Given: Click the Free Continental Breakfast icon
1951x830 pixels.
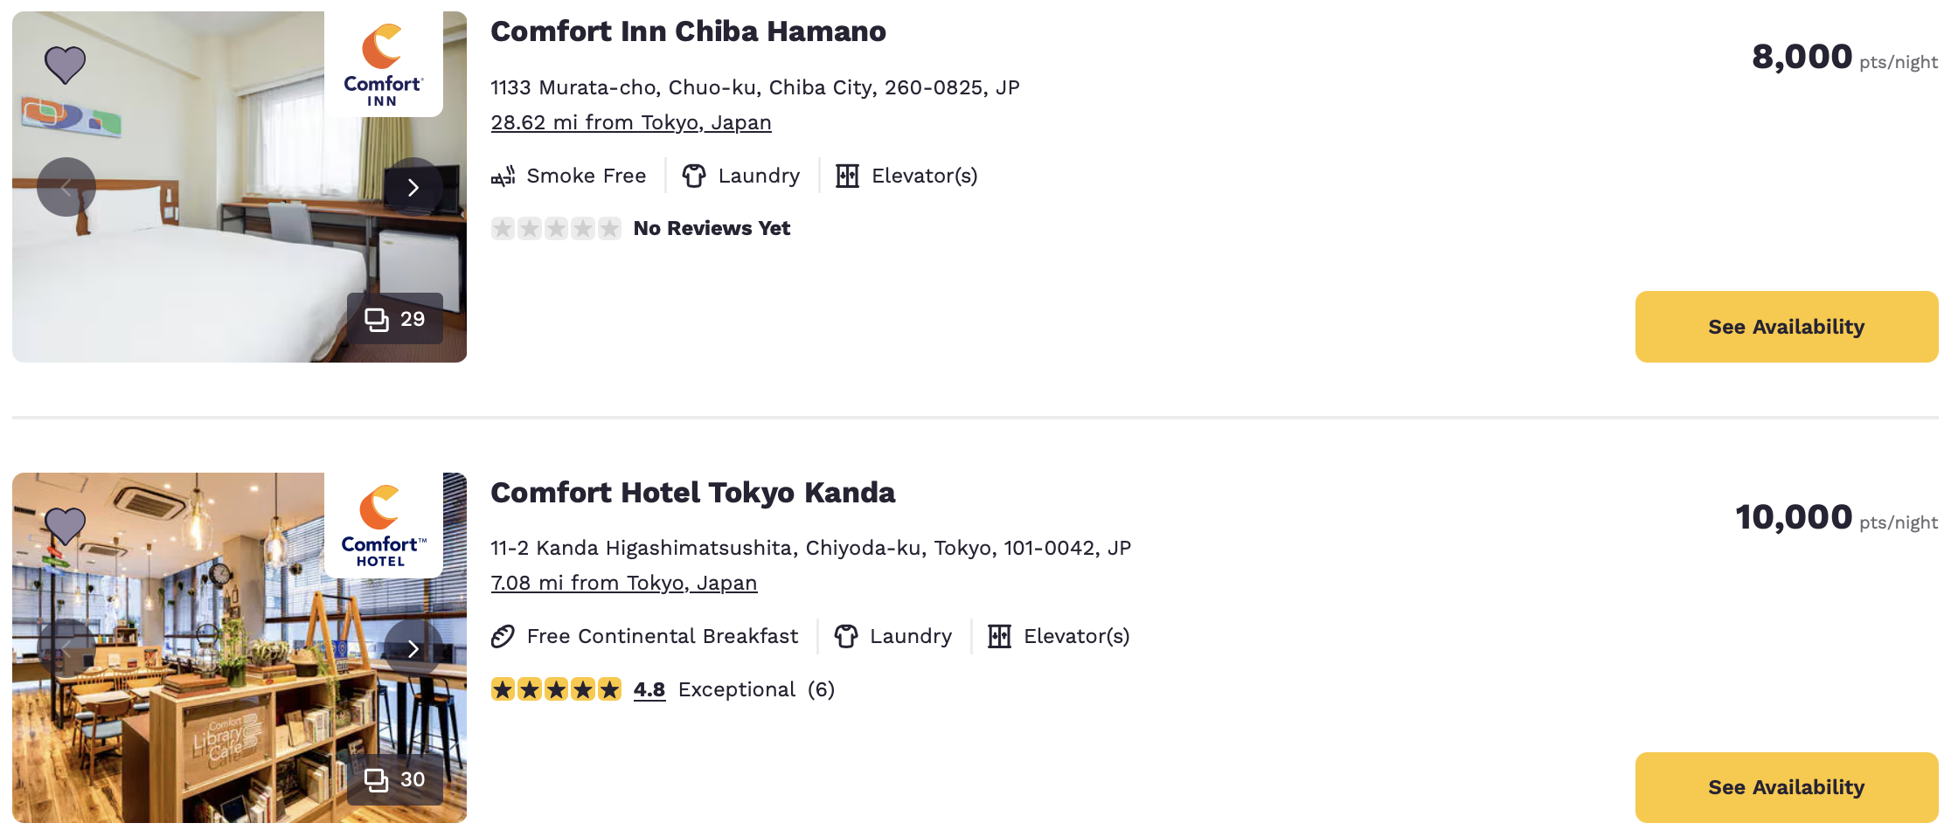Looking at the screenshot, I should (x=503, y=636).
